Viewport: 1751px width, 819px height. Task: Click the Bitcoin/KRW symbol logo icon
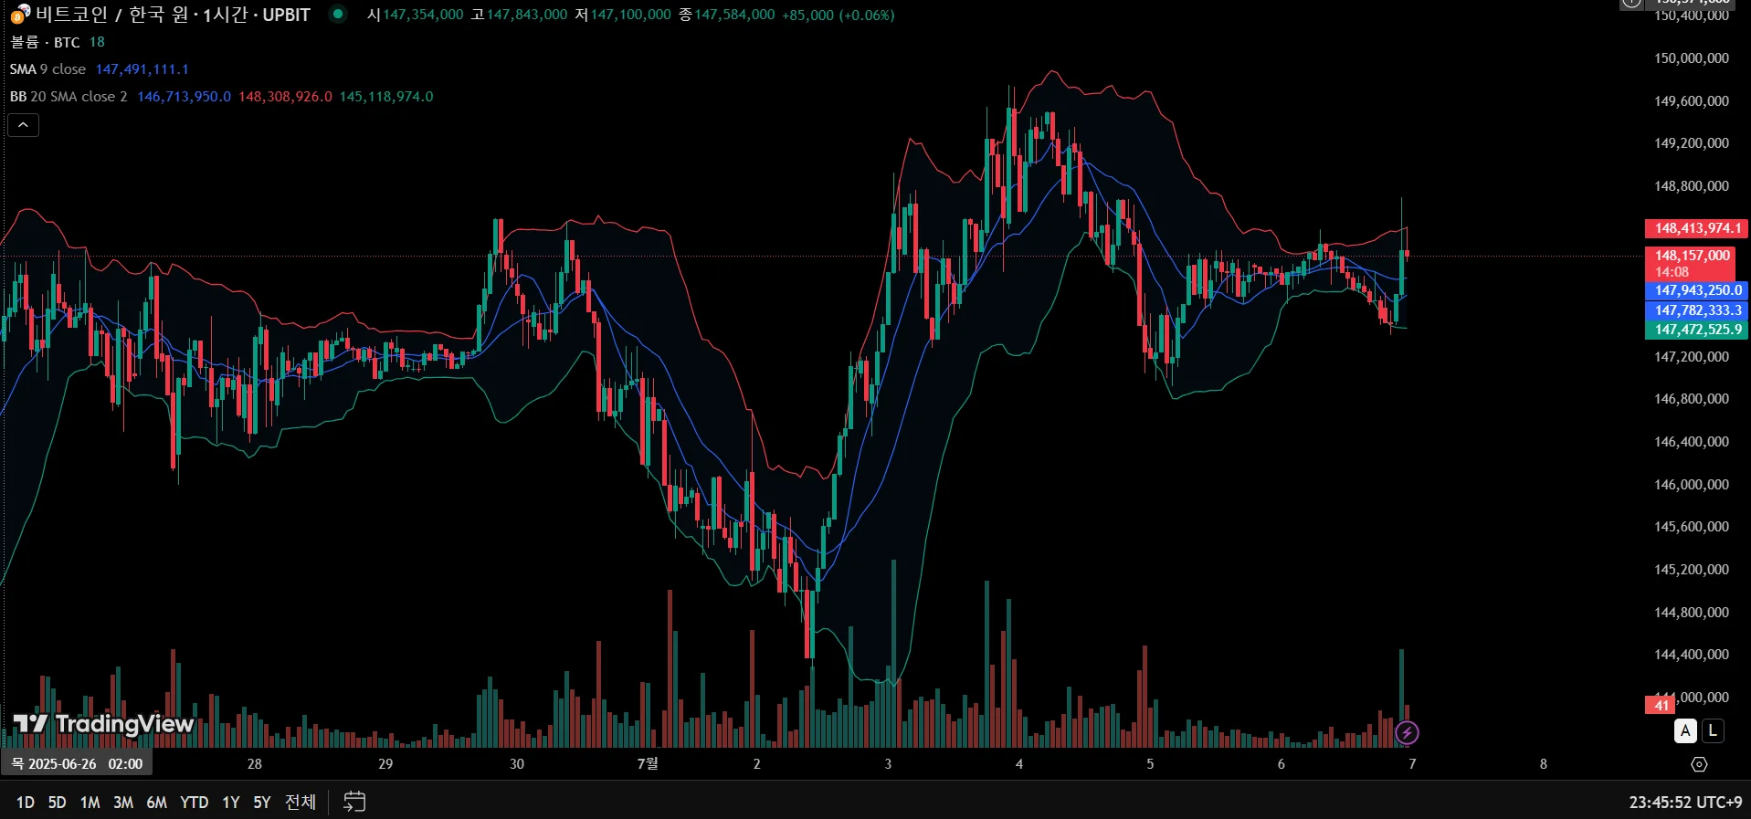[x=20, y=14]
